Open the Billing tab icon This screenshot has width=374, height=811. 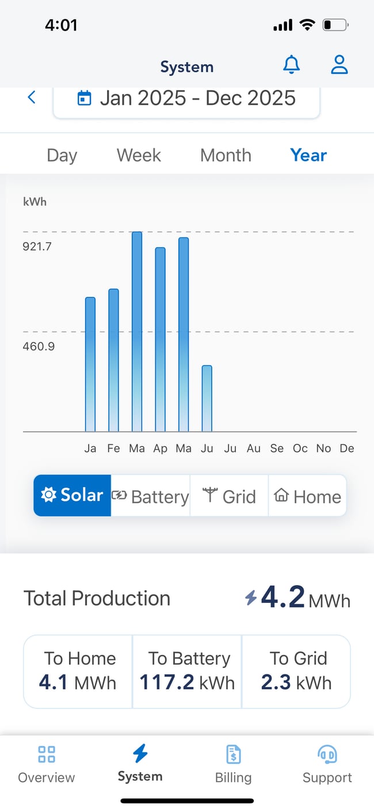[x=233, y=754]
